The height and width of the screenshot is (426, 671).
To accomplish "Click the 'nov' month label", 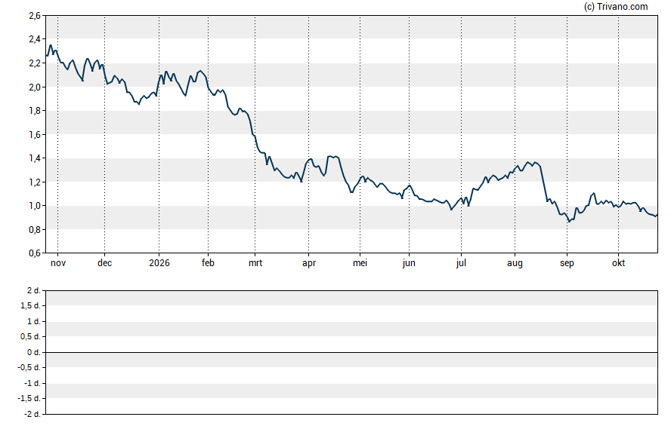I will (x=58, y=263).
